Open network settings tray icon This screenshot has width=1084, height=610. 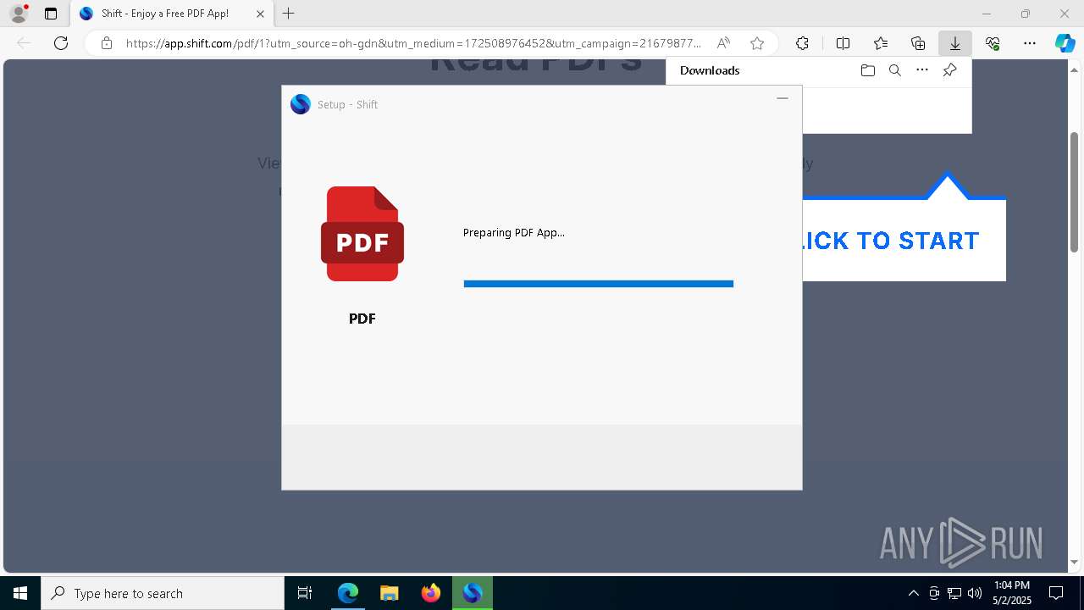[954, 593]
